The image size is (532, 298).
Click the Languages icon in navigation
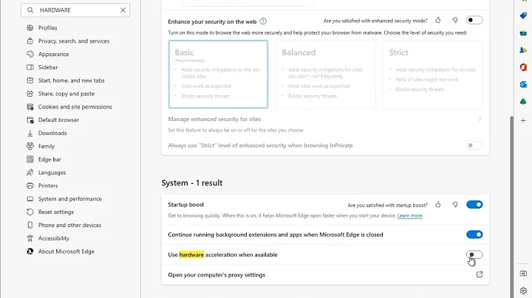(x=30, y=173)
